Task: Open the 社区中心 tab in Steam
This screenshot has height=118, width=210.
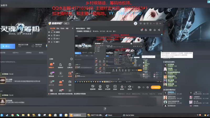Action: [x=15, y=53]
